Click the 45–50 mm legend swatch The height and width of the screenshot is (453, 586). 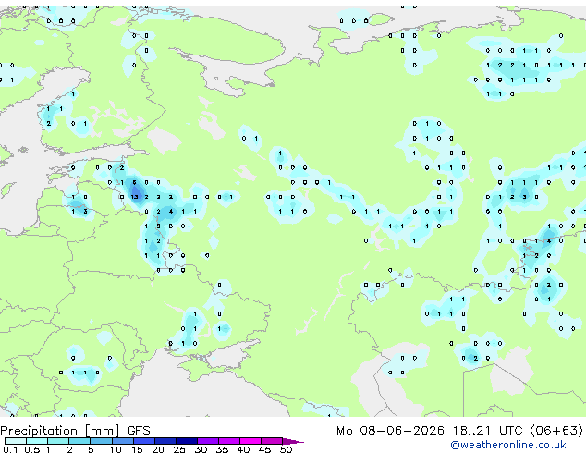(x=272, y=441)
